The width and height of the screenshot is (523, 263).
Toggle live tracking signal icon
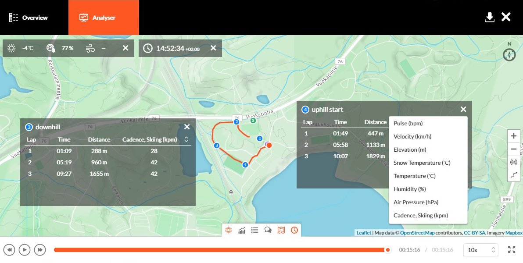(514, 162)
